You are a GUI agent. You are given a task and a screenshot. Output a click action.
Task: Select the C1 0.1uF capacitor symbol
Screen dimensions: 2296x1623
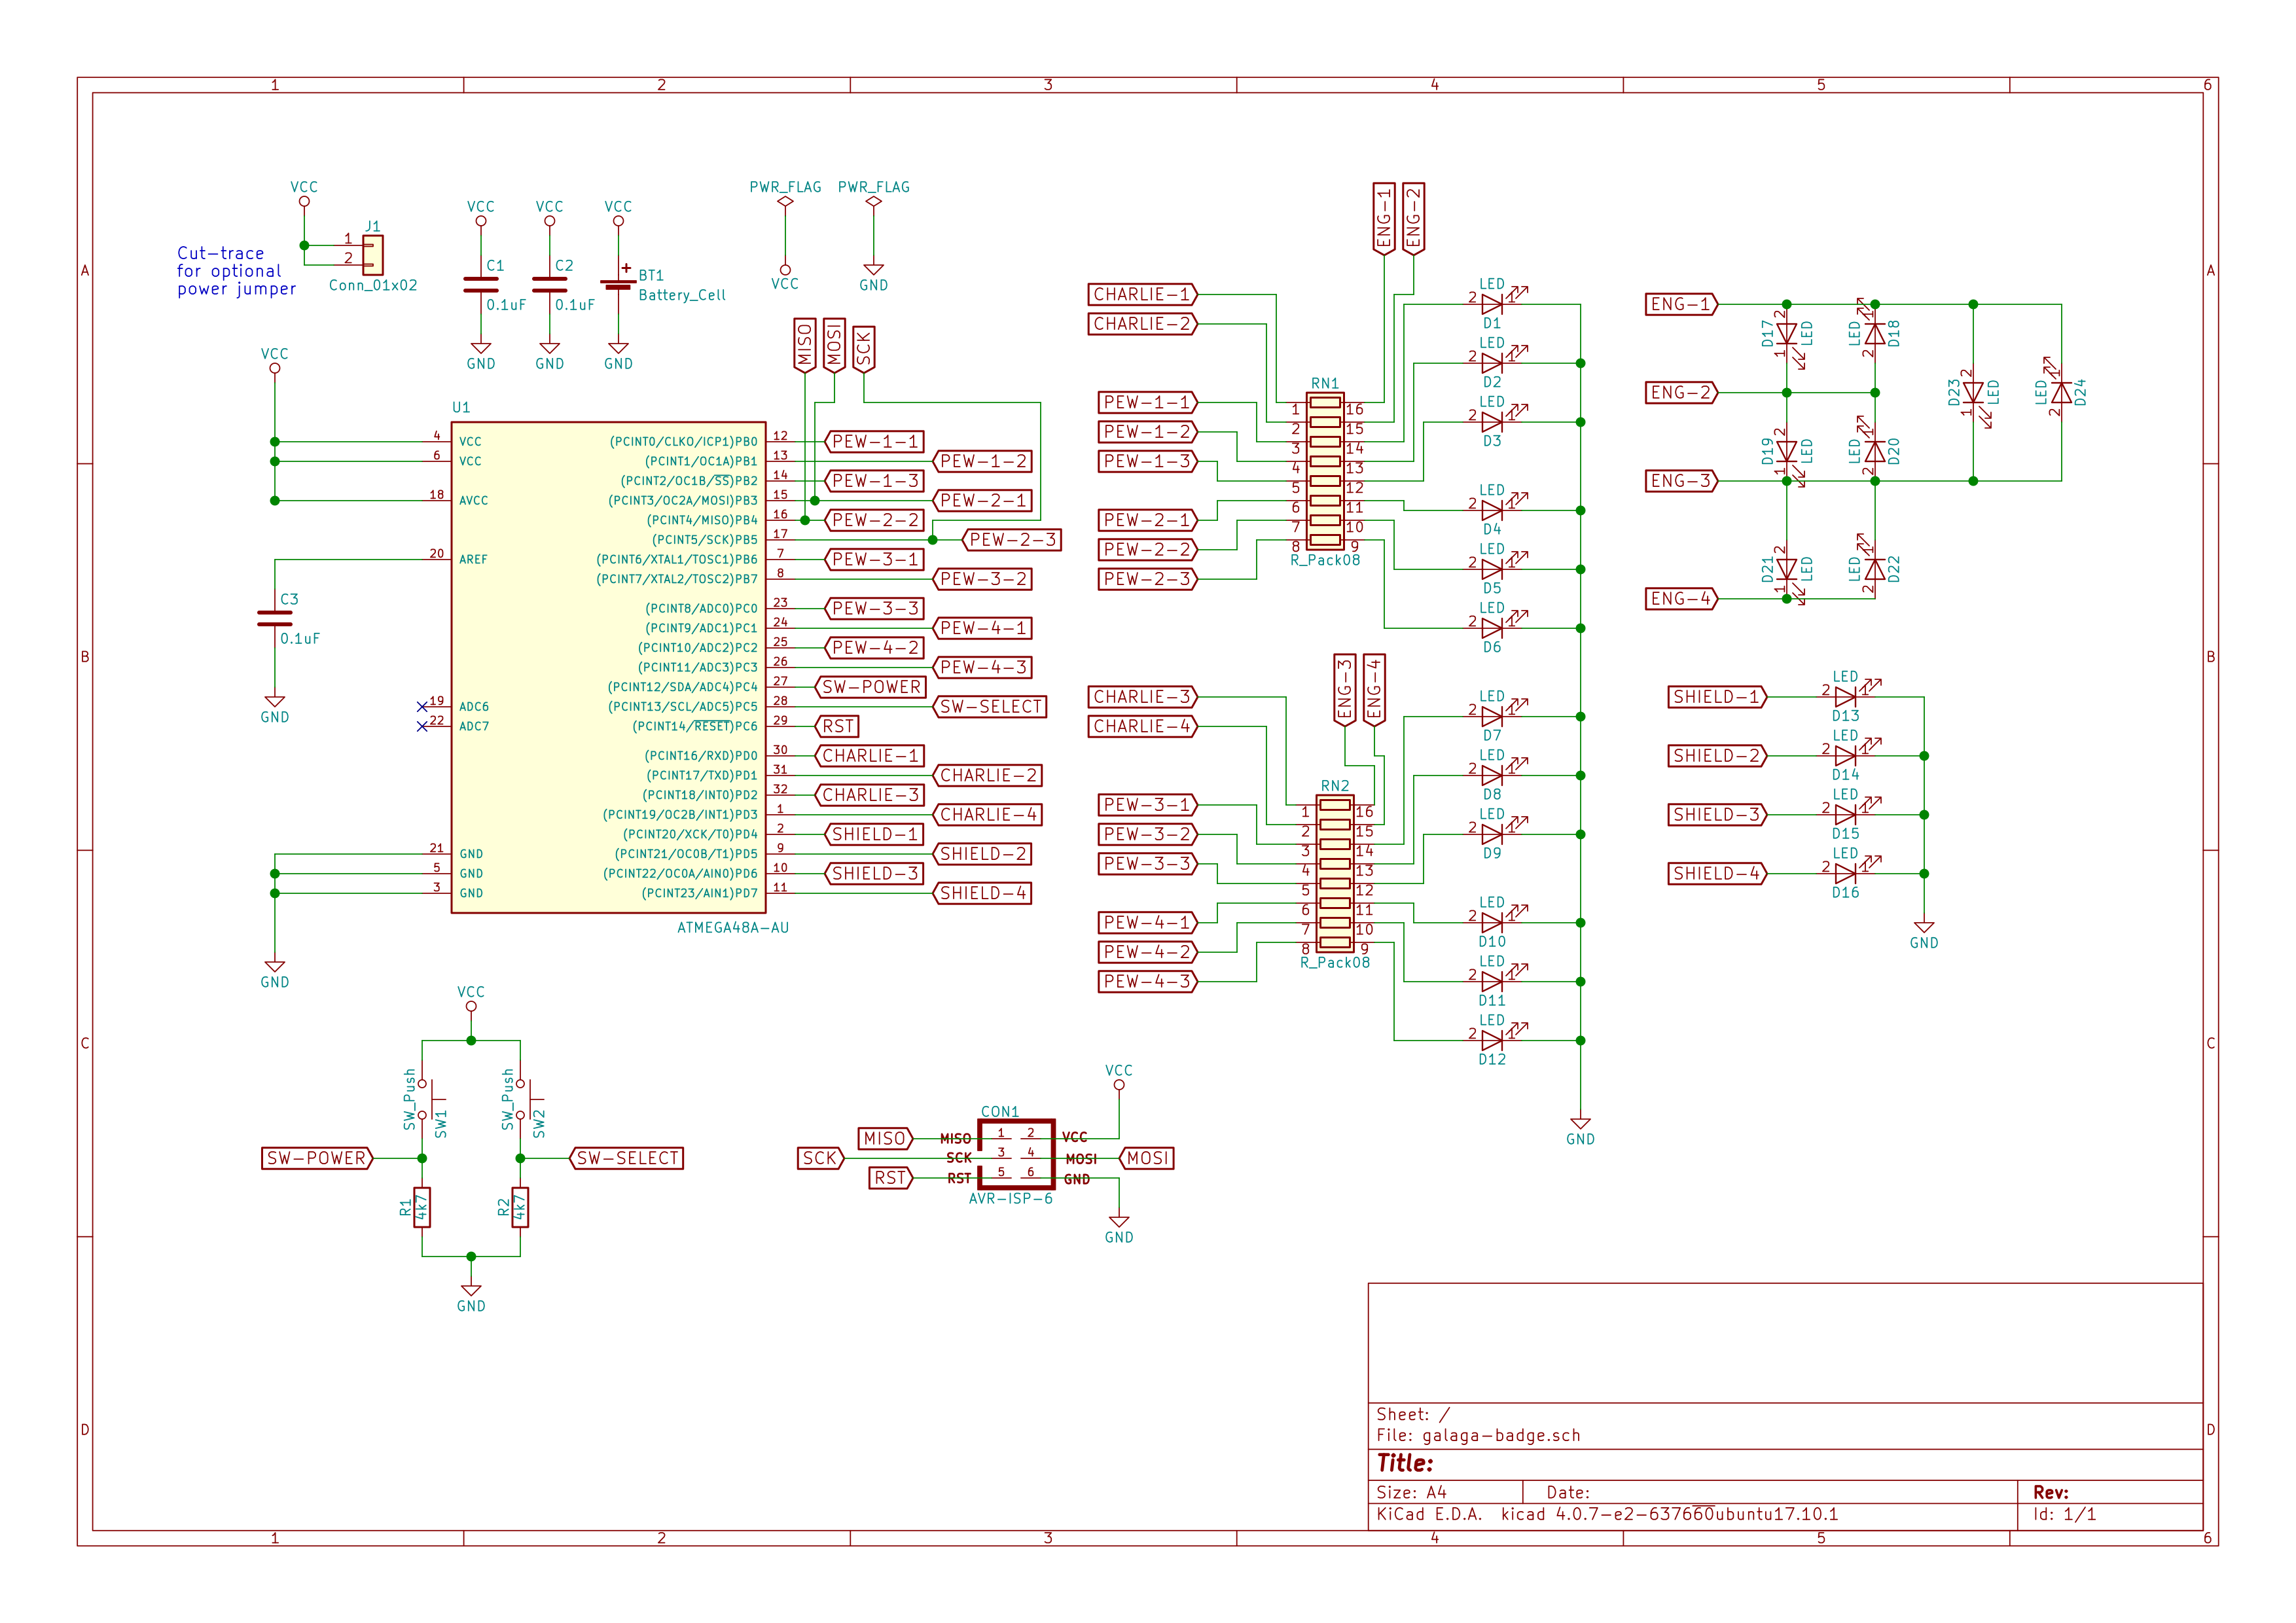[481, 285]
